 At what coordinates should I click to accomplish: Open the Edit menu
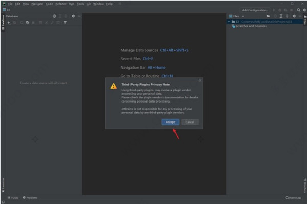coord(17,4)
